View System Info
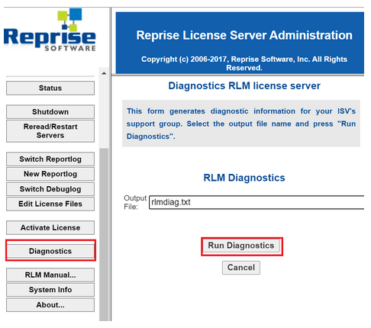The height and width of the screenshot is (328, 371). pyautogui.click(x=50, y=290)
